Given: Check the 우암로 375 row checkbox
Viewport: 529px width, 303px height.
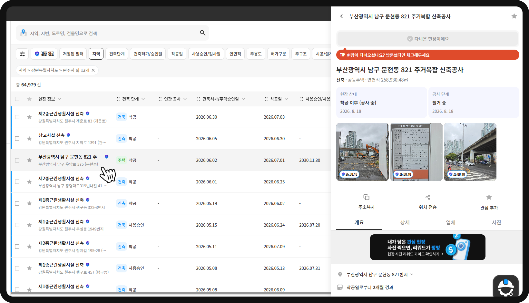Looking at the screenshot, I should pyautogui.click(x=17, y=160).
